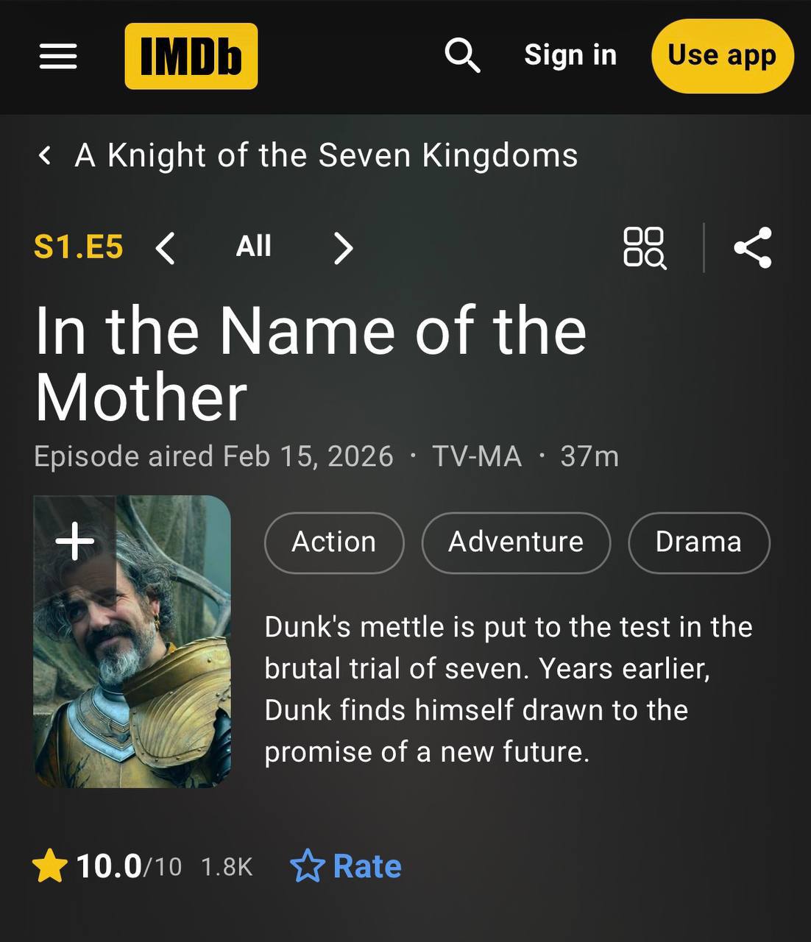Viewport: 811px width, 942px height.
Task: Go to the previous episode chevron
Action: tap(166, 248)
